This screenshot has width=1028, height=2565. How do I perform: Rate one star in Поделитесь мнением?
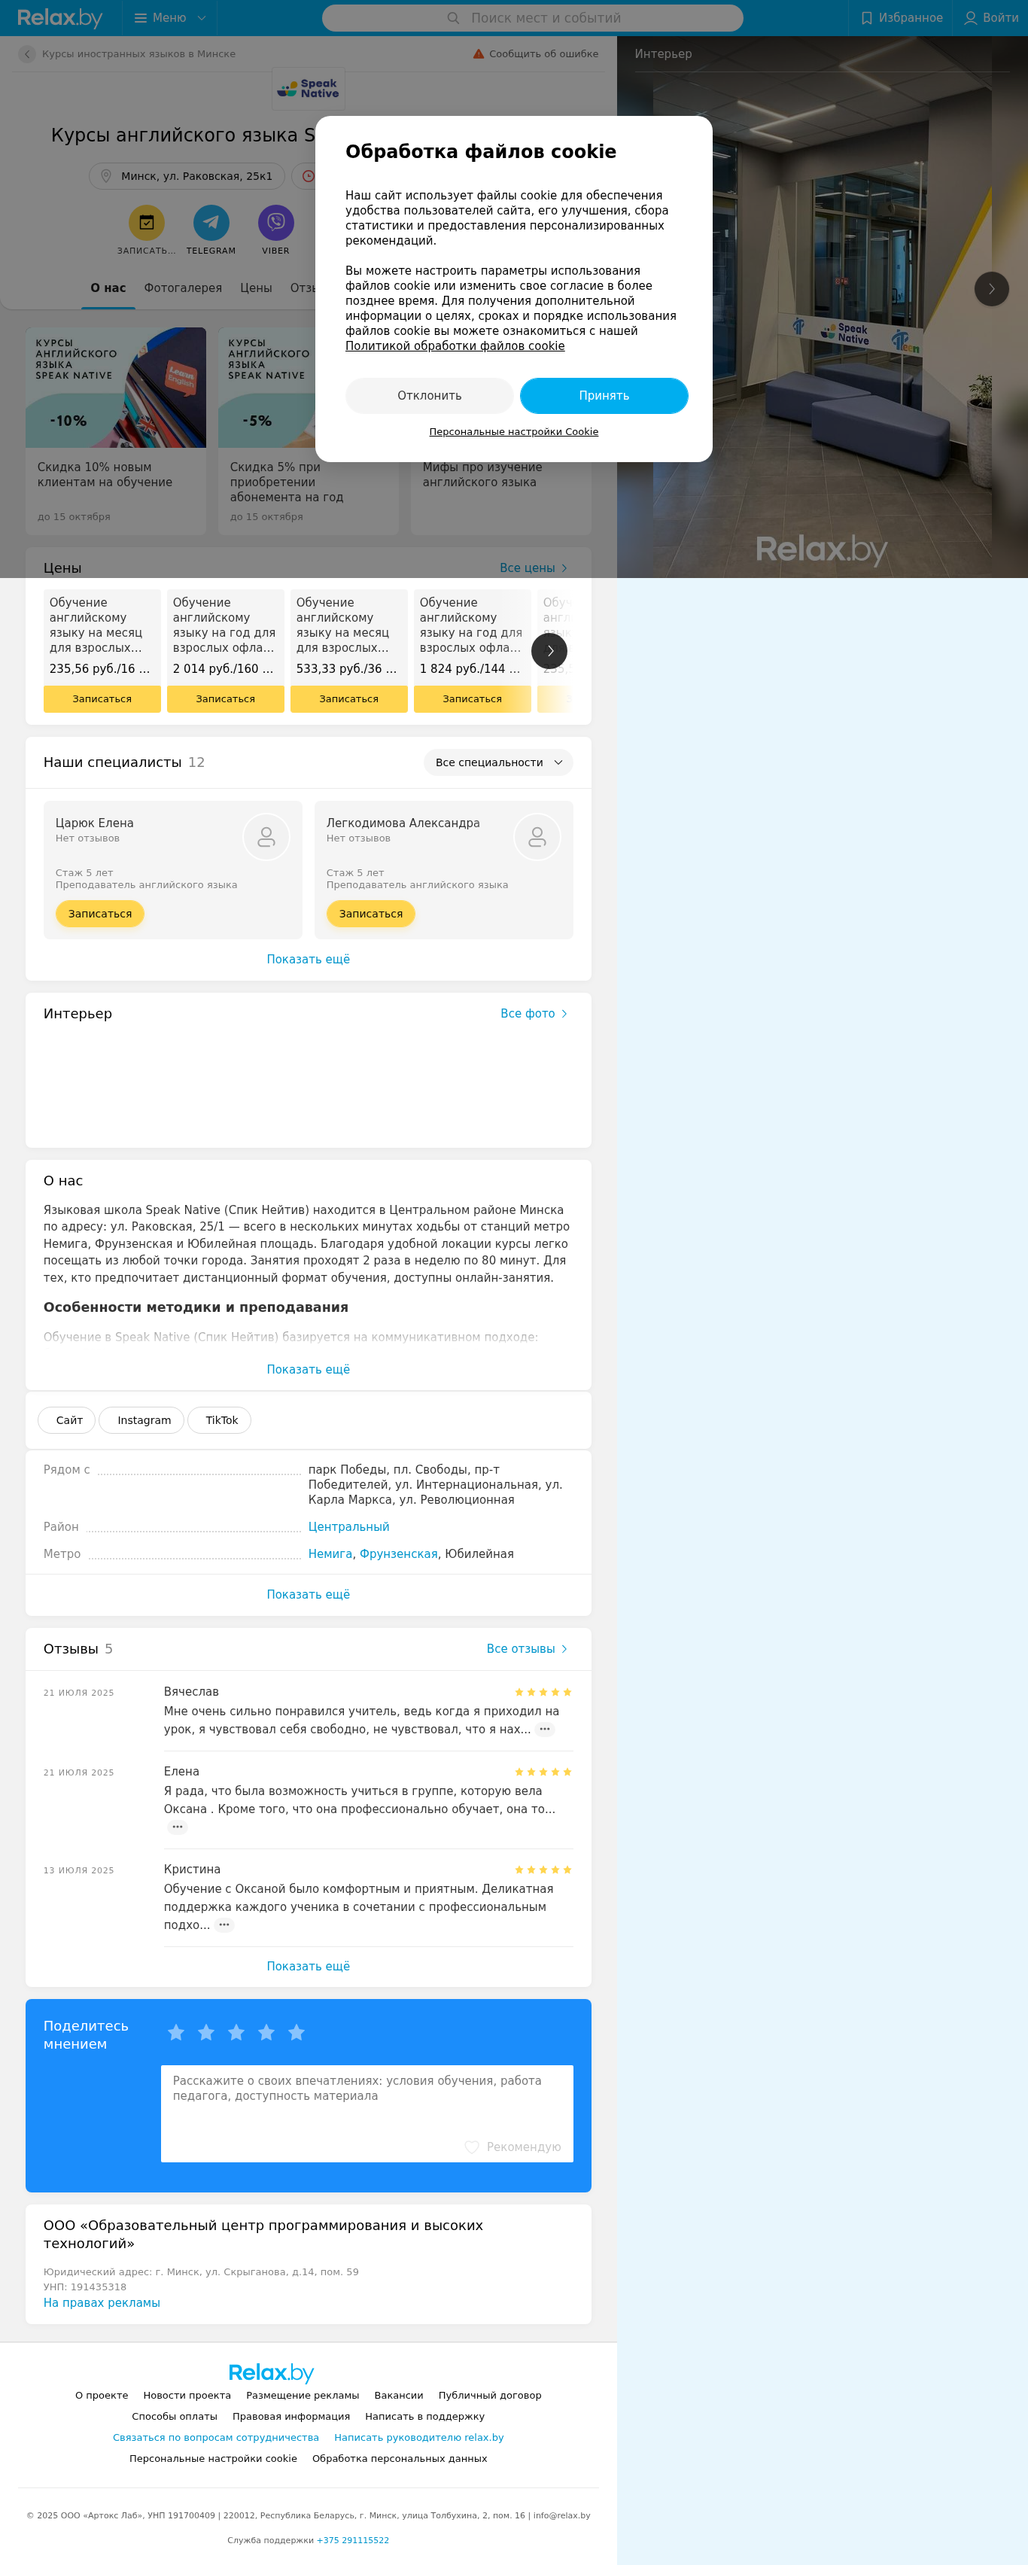[176, 2032]
